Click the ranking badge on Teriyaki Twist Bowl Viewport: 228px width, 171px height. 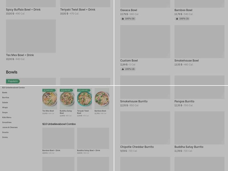click(x=84, y=90)
